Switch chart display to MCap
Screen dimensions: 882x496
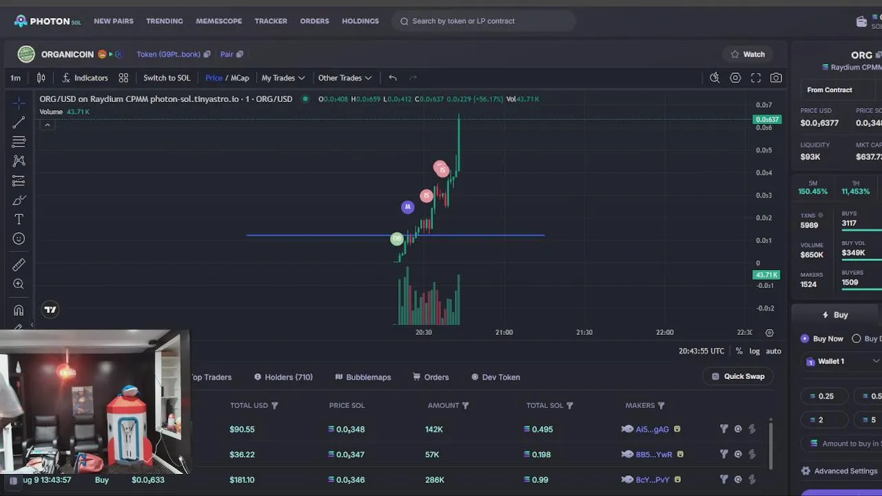pyautogui.click(x=240, y=78)
